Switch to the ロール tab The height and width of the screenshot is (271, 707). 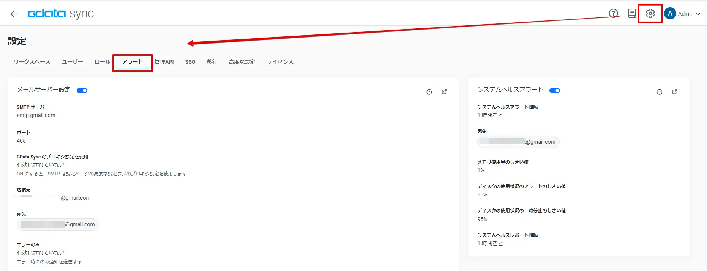coord(103,62)
